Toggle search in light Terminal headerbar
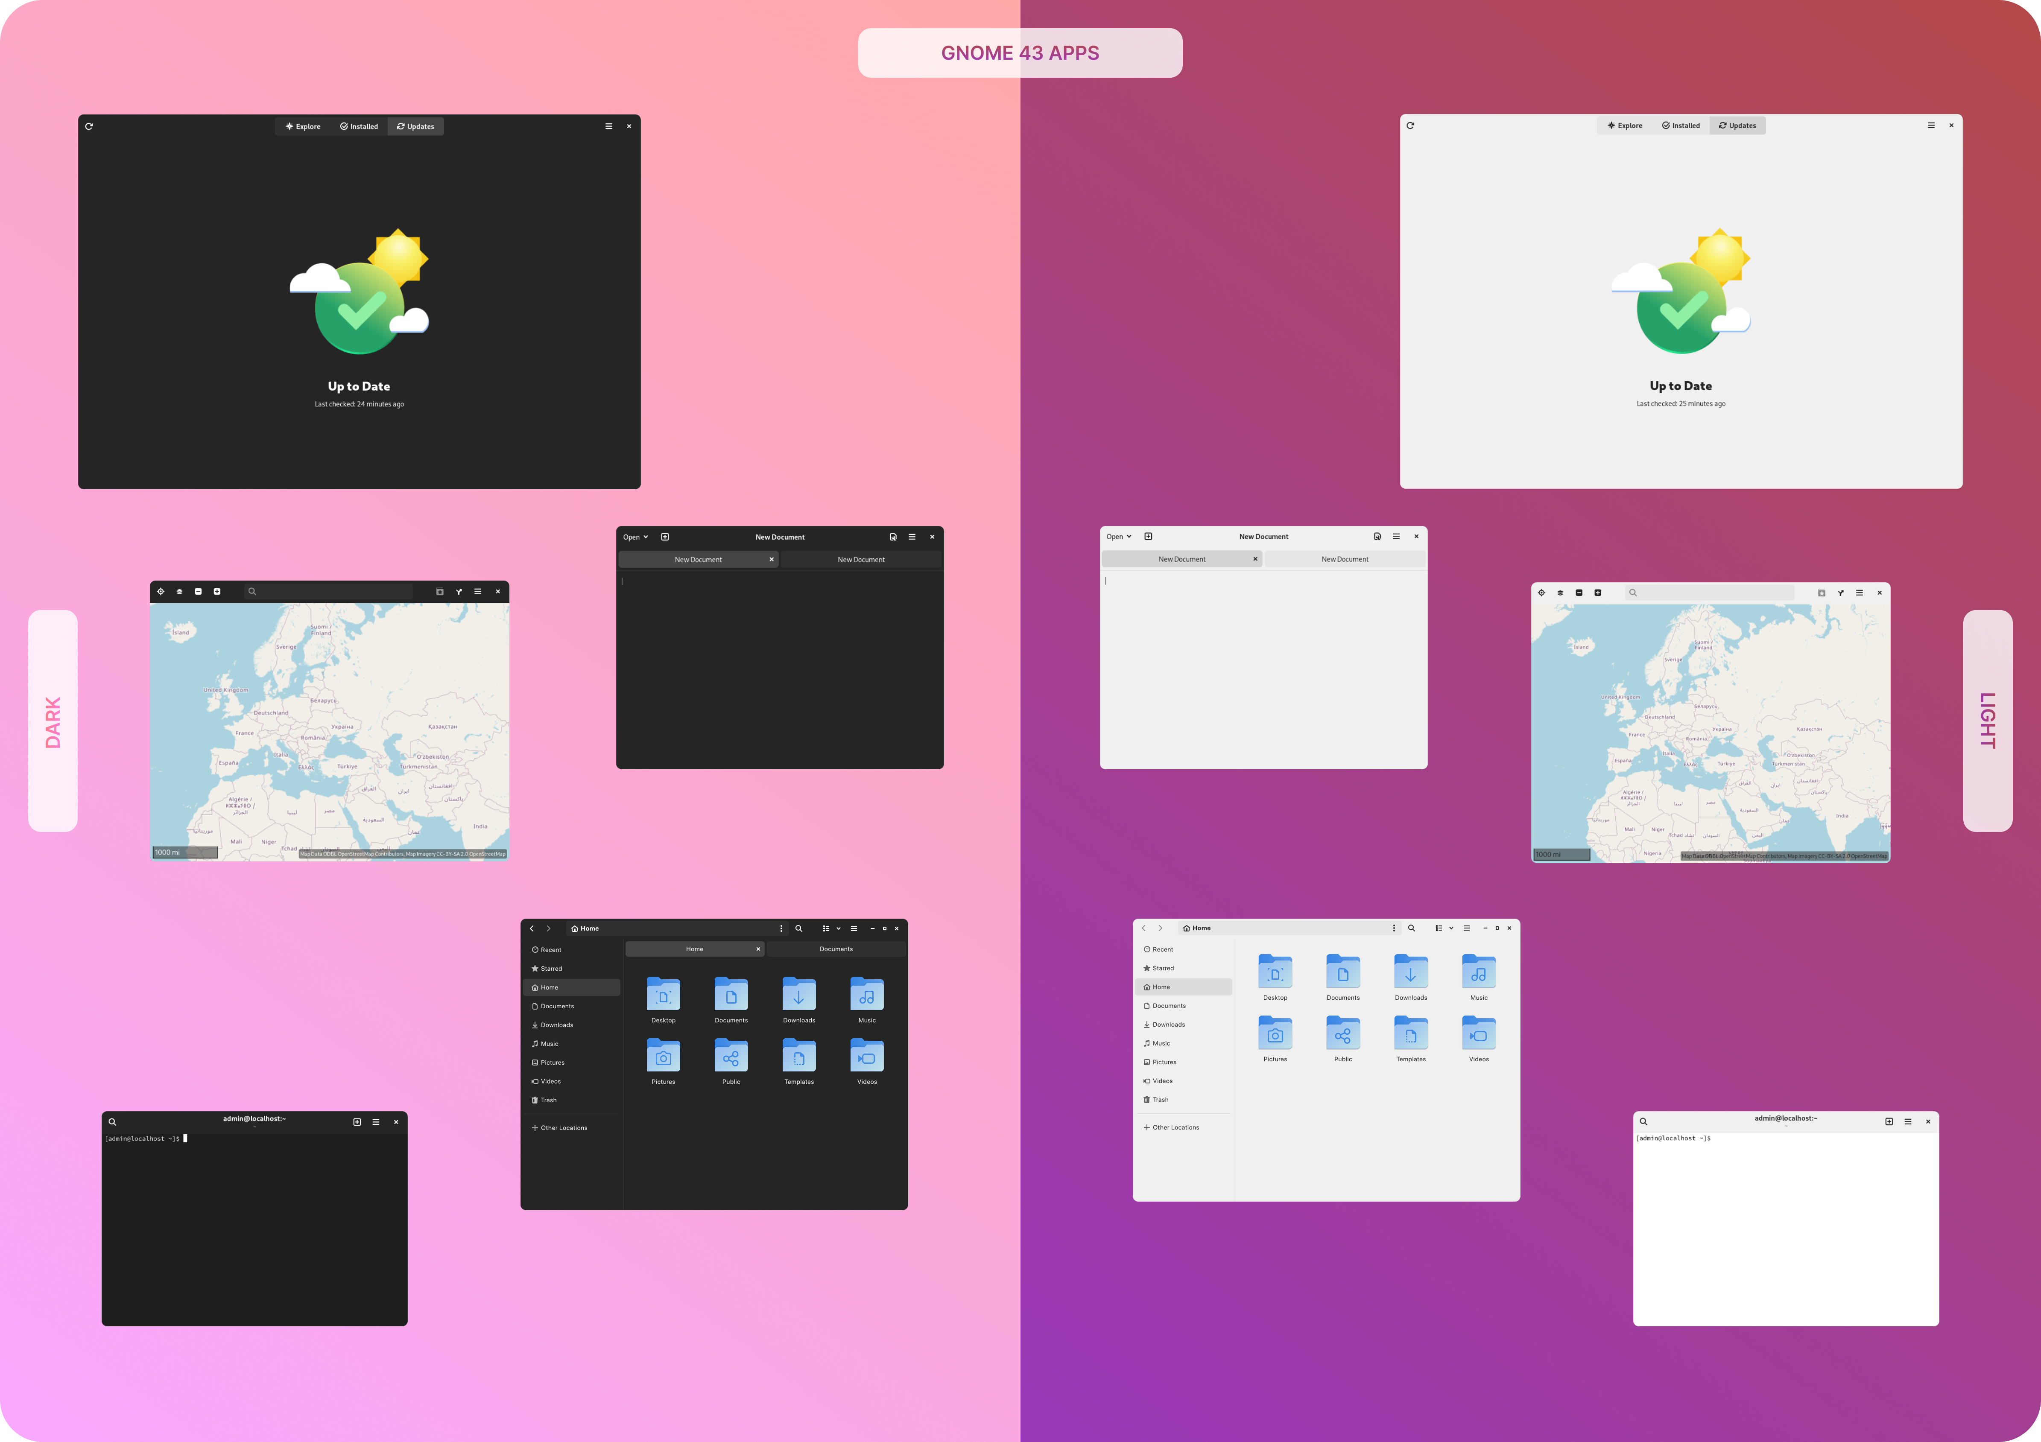This screenshot has width=2041, height=1442. coord(1643,1121)
